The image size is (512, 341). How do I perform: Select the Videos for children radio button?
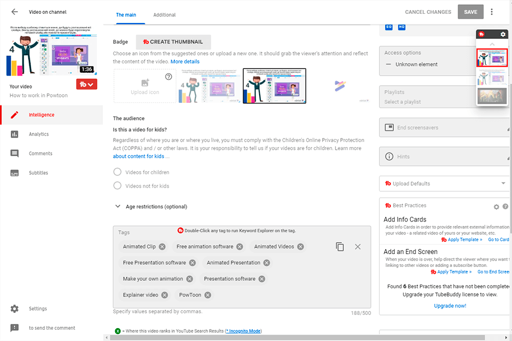coord(117,172)
